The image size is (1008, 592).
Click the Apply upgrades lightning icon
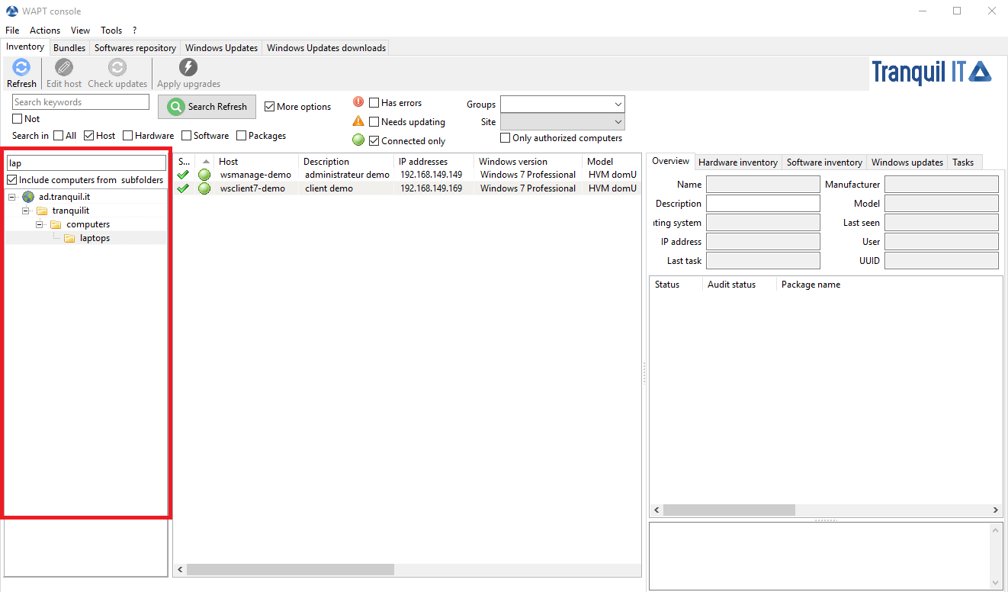pyautogui.click(x=188, y=67)
